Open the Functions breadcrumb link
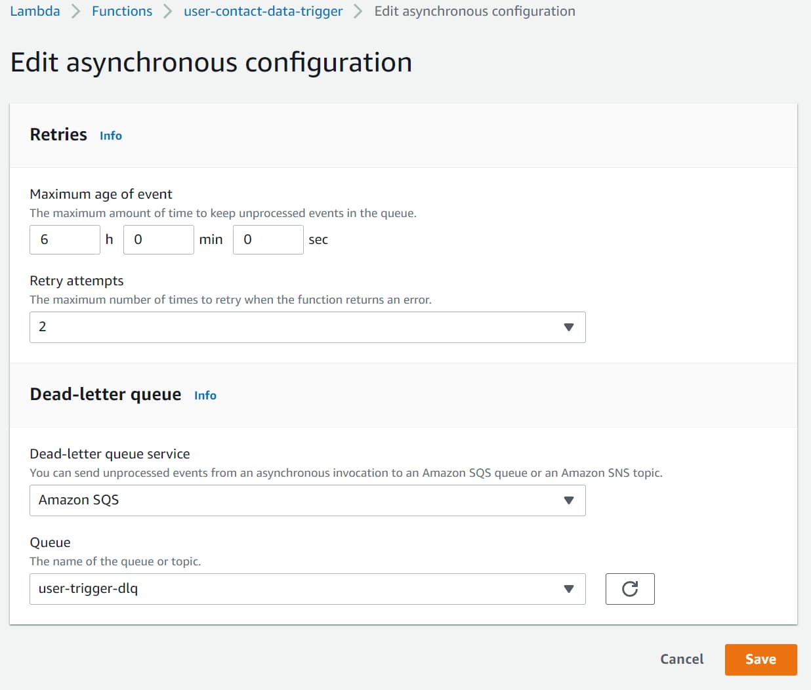This screenshot has width=811, height=690. (122, 11)
